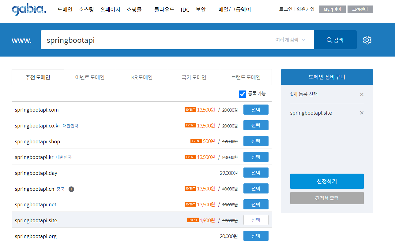395x243 pixels.
Task: Click the Gabia logo
Action: pos(29,10)
